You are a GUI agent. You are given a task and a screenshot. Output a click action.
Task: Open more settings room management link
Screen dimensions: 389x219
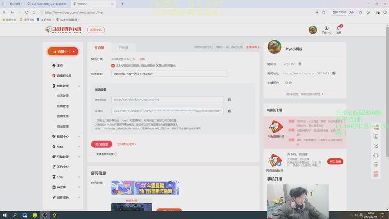click(x=305, y=94)
